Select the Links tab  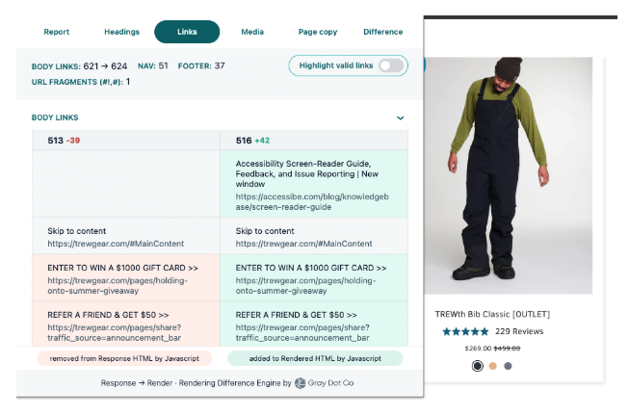point(187,32)
